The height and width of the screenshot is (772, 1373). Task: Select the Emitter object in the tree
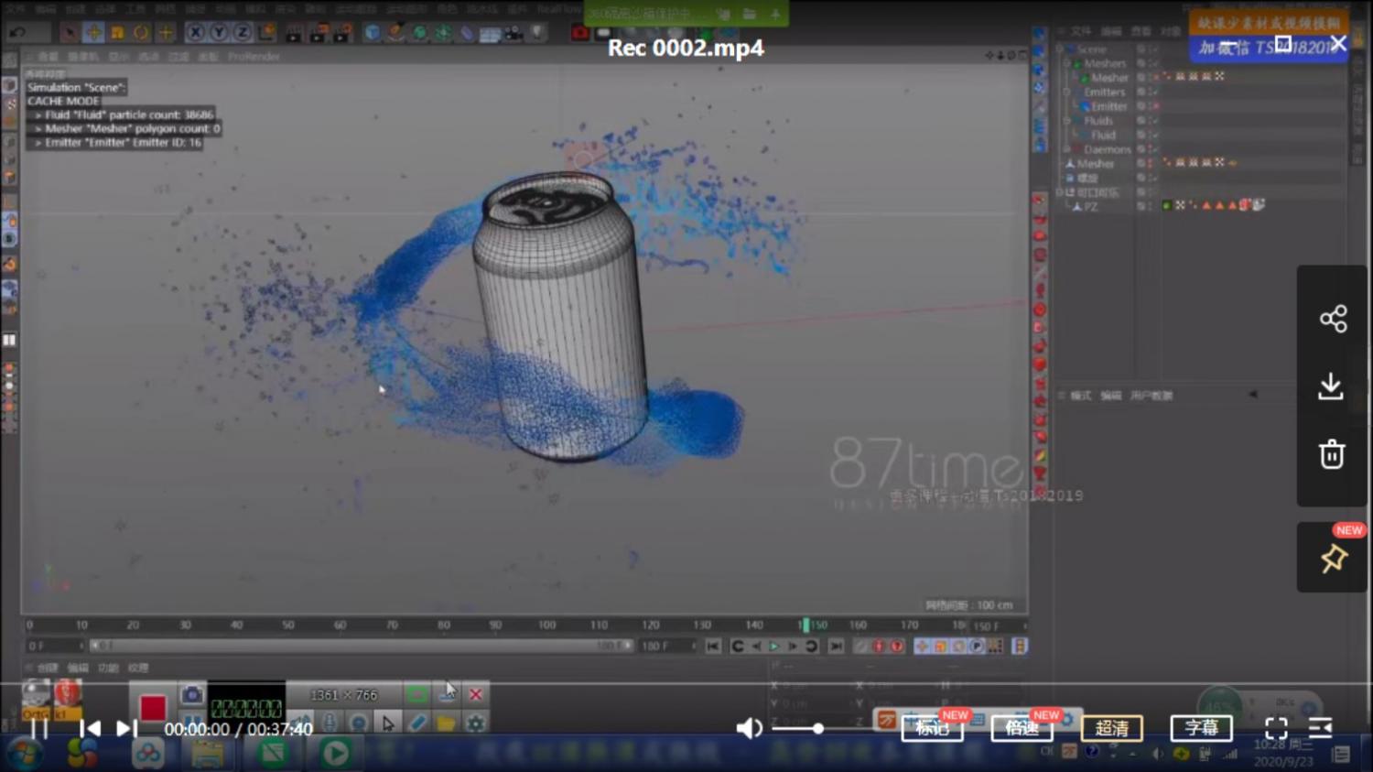click(1108, 106)
